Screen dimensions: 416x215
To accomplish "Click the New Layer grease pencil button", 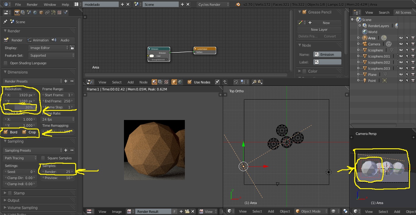I will click(x=319, y=30).
